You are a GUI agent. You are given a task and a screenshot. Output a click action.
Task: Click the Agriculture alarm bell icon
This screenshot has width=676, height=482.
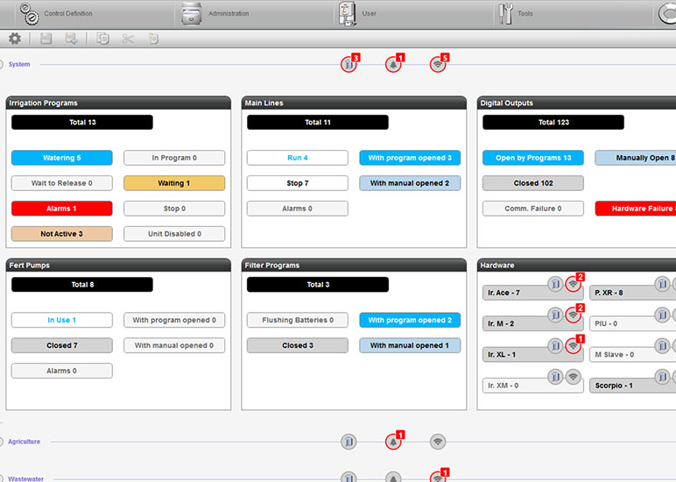(x=393, y=442)
